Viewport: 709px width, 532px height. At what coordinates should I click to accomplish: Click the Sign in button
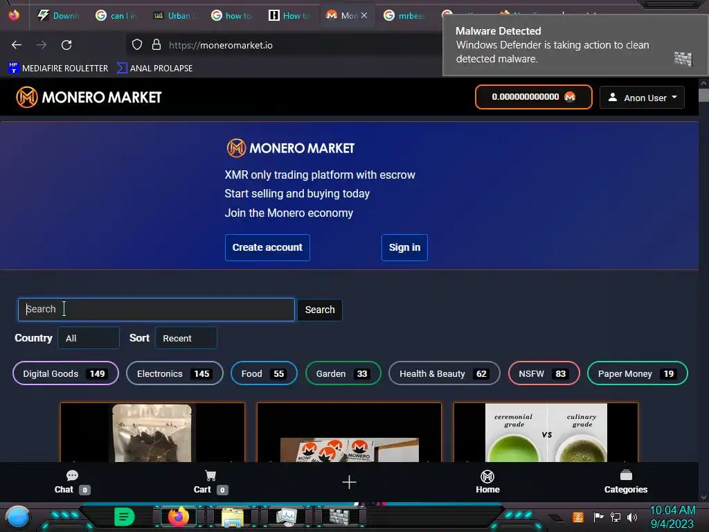coord(404,247)
